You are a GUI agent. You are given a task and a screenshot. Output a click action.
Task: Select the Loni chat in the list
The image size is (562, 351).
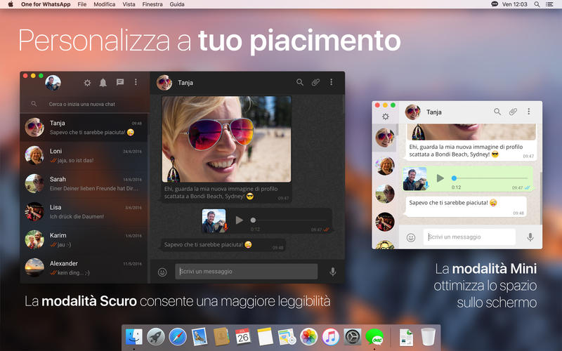click(x=84, y=156)
